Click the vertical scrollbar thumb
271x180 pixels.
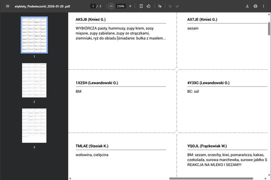[x=269, y=29]
